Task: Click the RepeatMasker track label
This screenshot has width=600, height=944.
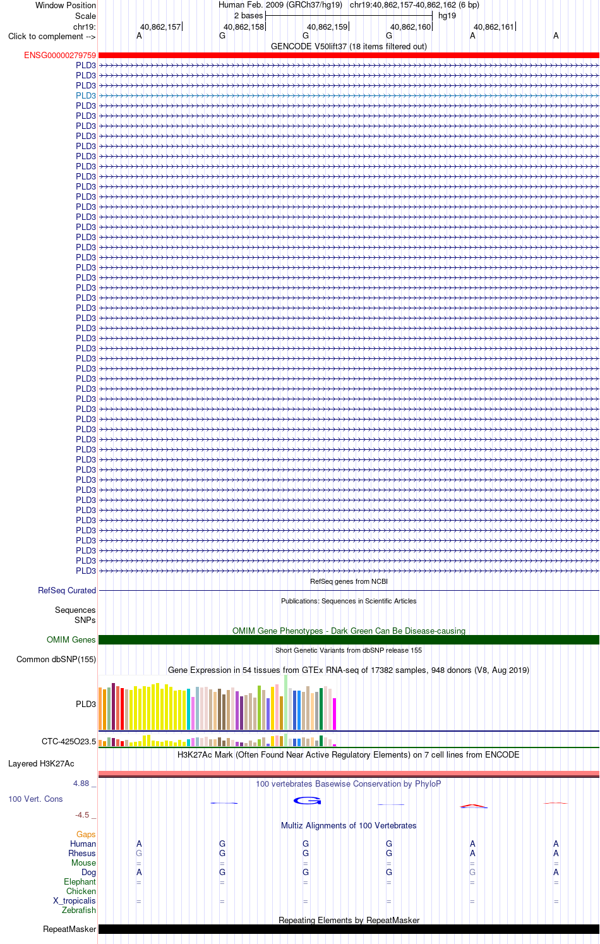Action: (x=69, y=929)
